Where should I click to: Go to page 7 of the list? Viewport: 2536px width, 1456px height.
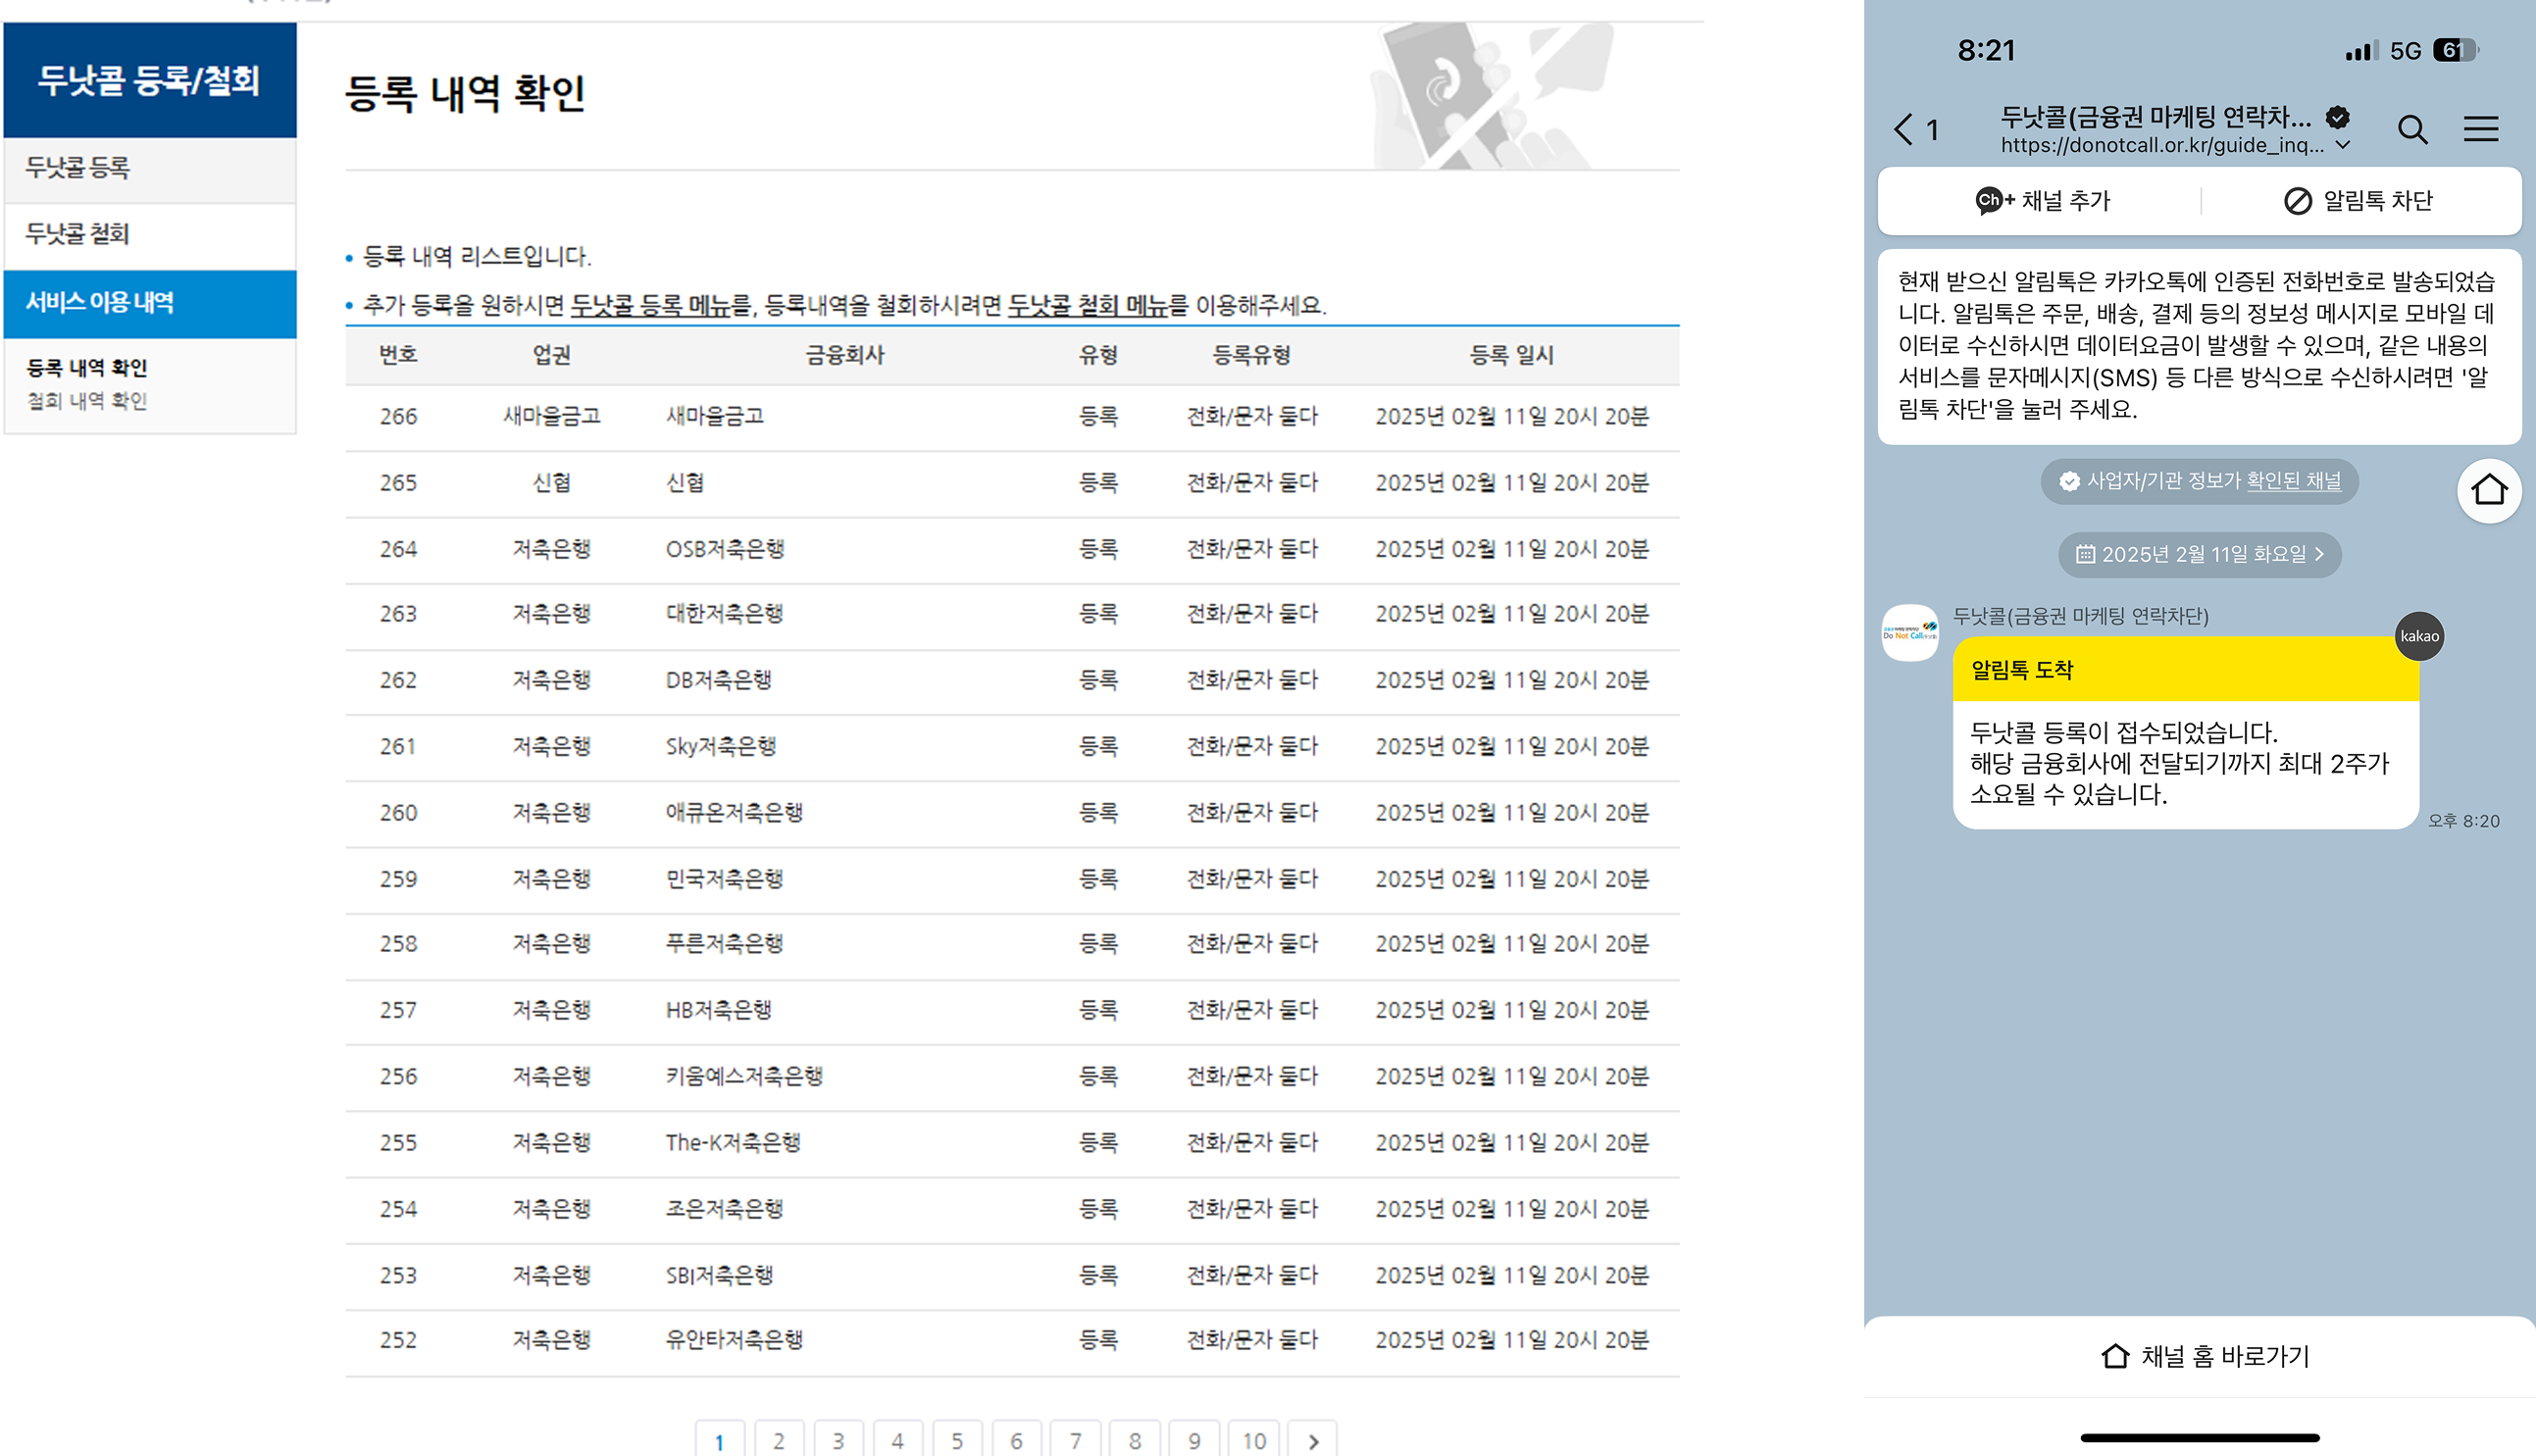[1076, 1440]
